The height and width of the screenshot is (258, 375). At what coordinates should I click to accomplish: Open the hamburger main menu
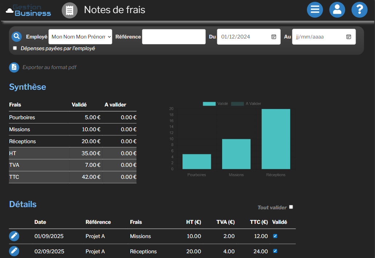coord(315,10)
